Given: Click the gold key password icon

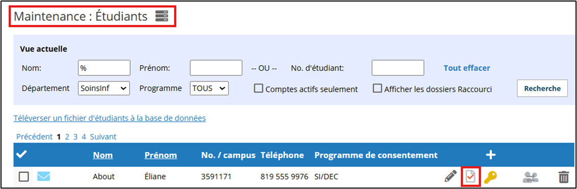Looking at the screenshot, I should [490, 177].
